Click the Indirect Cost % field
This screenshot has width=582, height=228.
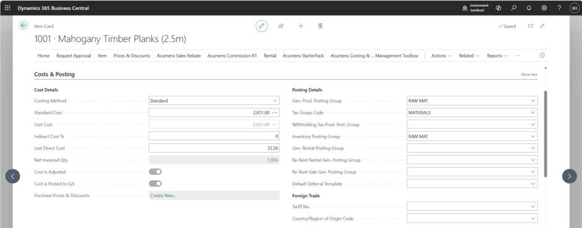214,136
